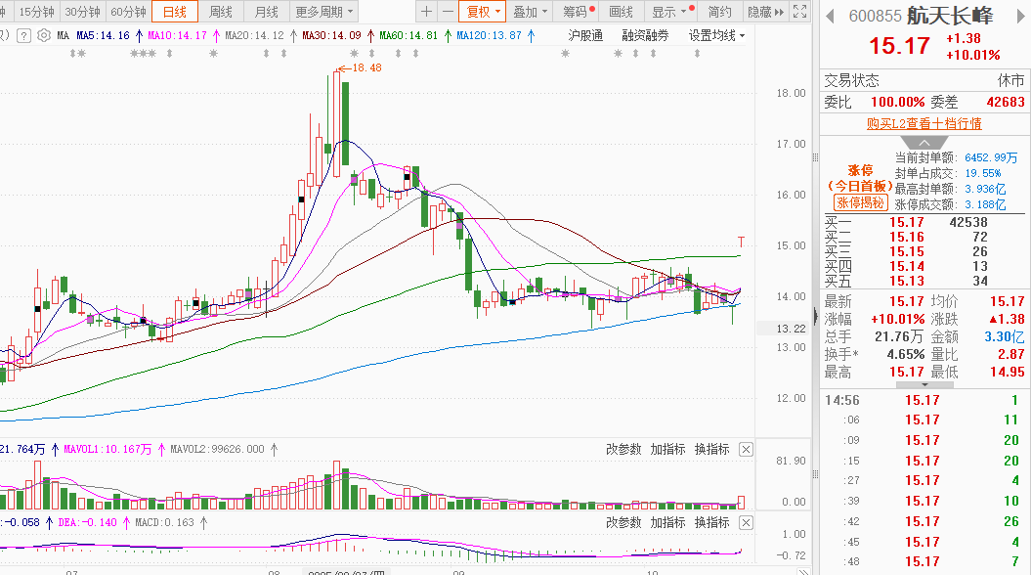Screen dimensions: 1031x575
Task: Click the 13.22 price axis label
Action: click(x=791, y=329)
